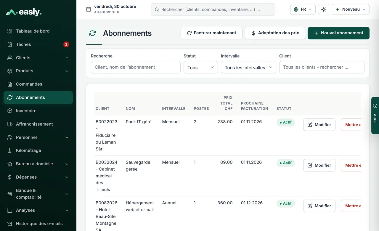This screenshot has height=231, width=379.
Task: Open Commandes menu item
Action: (38, 84)
